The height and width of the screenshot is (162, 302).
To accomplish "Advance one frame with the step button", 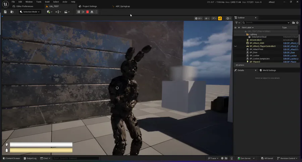I will [83, 12].
